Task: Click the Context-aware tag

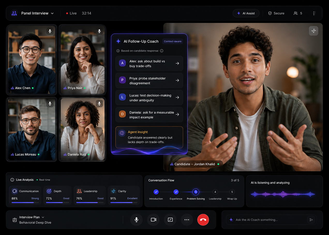Action: (173, 41)
